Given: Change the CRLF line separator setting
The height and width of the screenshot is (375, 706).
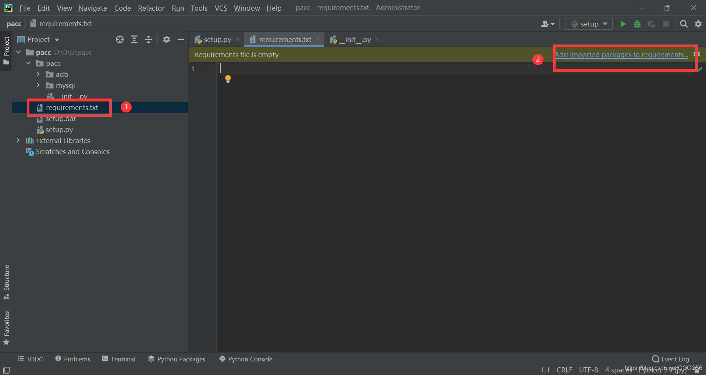Looking at the screenshot, I should pyautogui.click(x=564, y=370).
